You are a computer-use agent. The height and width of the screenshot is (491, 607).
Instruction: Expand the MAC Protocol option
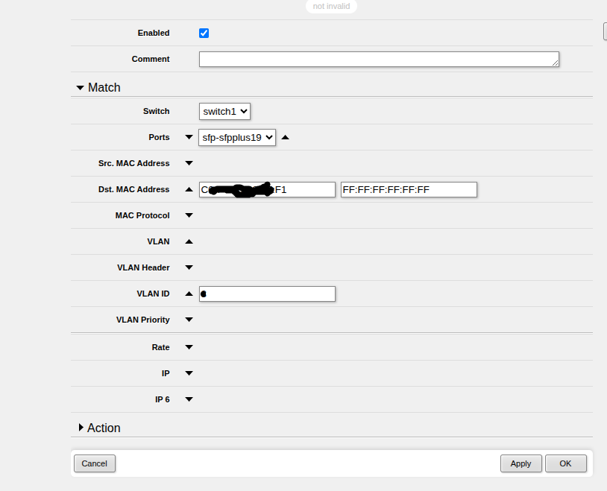tap(189, 215)
